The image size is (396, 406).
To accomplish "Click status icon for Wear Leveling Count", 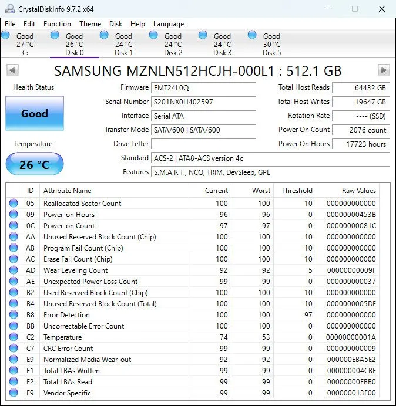I will pos(14,270).
